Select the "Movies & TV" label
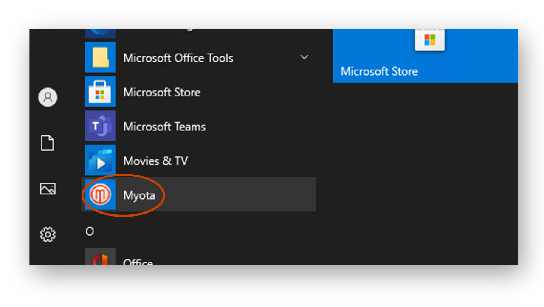 point(155,161)
